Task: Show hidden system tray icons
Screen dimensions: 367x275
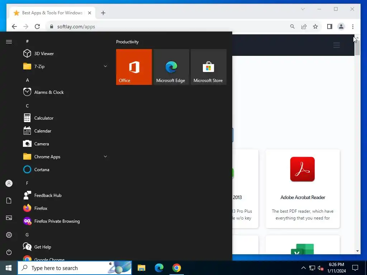Action: click(x=303, y=268)
